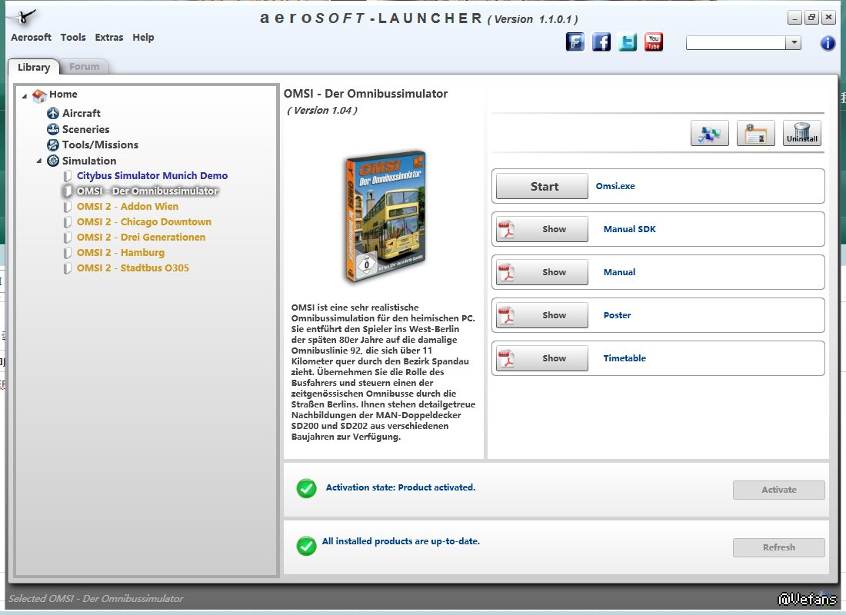Switch to the Library tab
Screen dimensions: 846x615
coord(33,67)
